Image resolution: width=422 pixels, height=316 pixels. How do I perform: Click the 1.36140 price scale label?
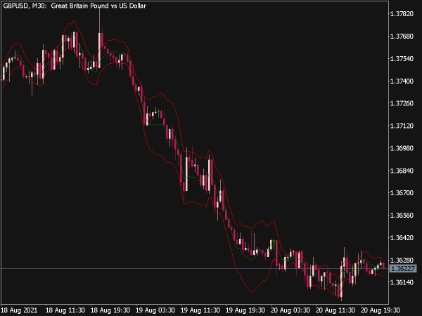tap(402, 282)
